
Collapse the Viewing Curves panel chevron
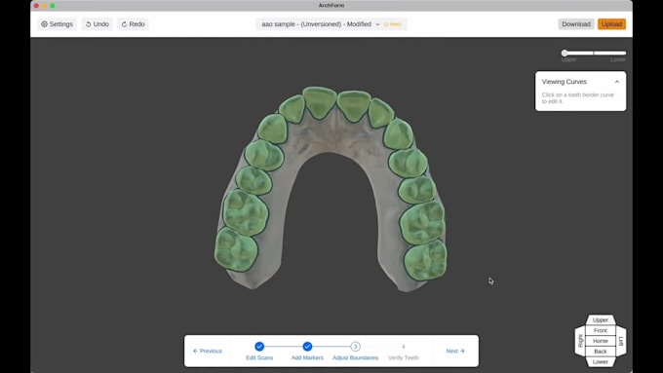tap(617, 82)
